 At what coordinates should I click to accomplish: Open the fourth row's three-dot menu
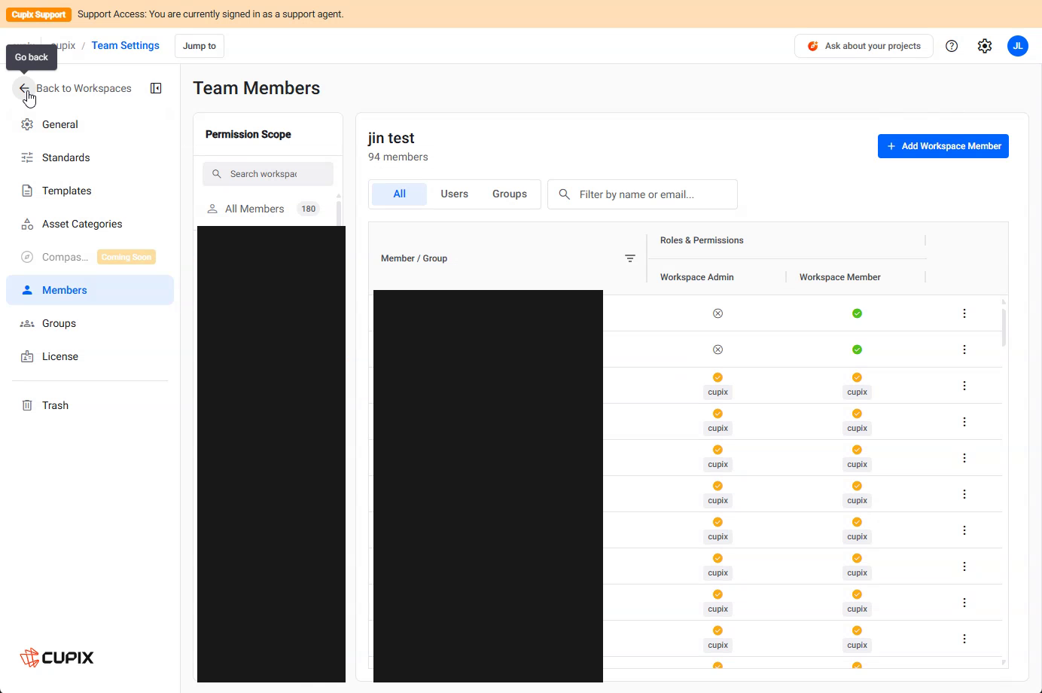click(964, 422)
